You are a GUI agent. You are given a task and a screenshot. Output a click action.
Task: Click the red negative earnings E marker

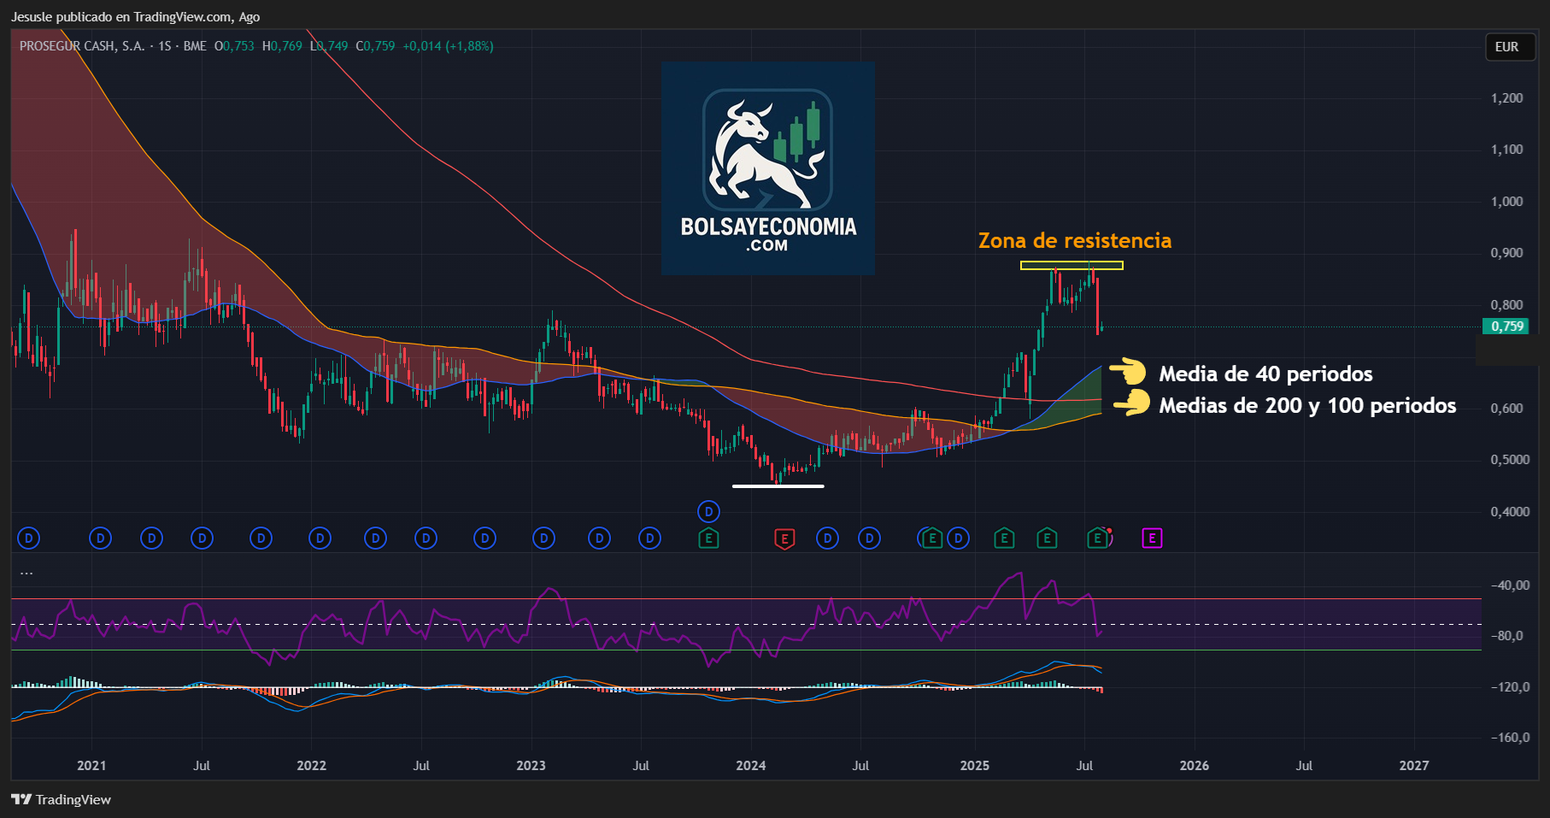(784, 538)
